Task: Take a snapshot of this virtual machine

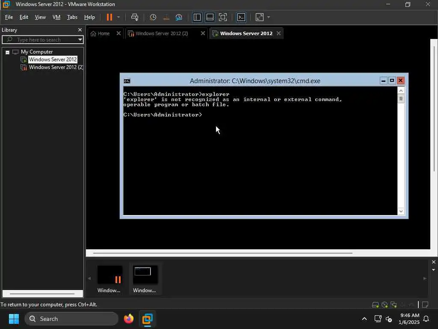Action: [153, 17]
